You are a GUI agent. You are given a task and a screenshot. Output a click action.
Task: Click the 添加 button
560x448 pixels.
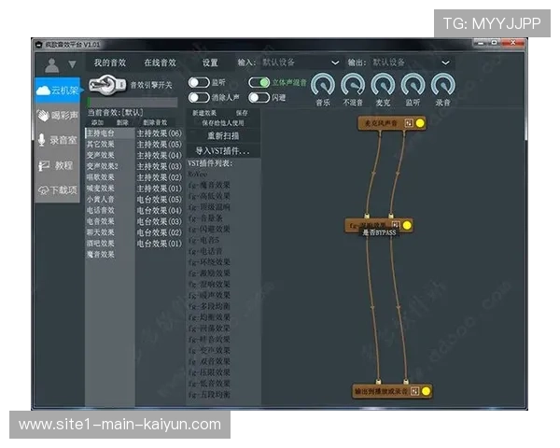coord(97,122)
